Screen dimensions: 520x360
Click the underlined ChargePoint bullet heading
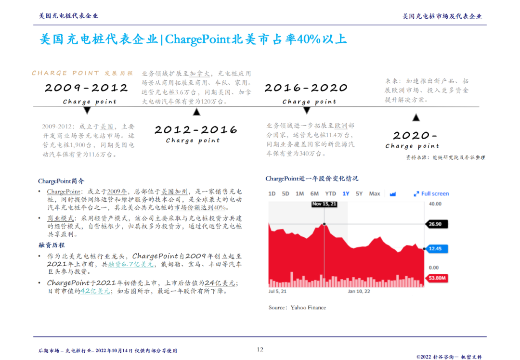[x=64, y=192]
